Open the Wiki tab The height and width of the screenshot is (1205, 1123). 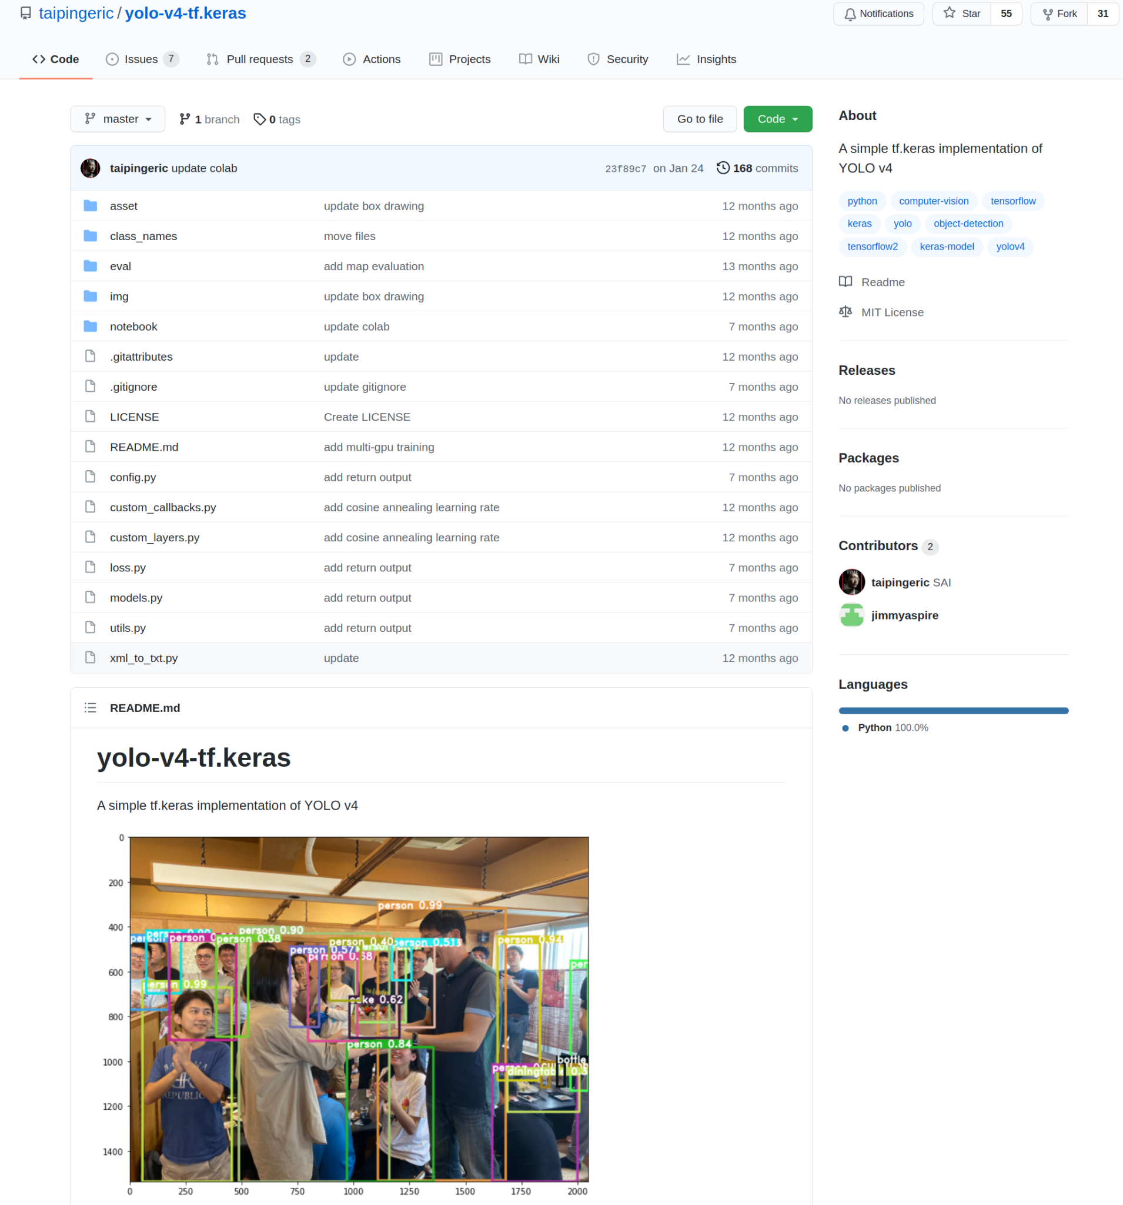click(x=540, y=59)
